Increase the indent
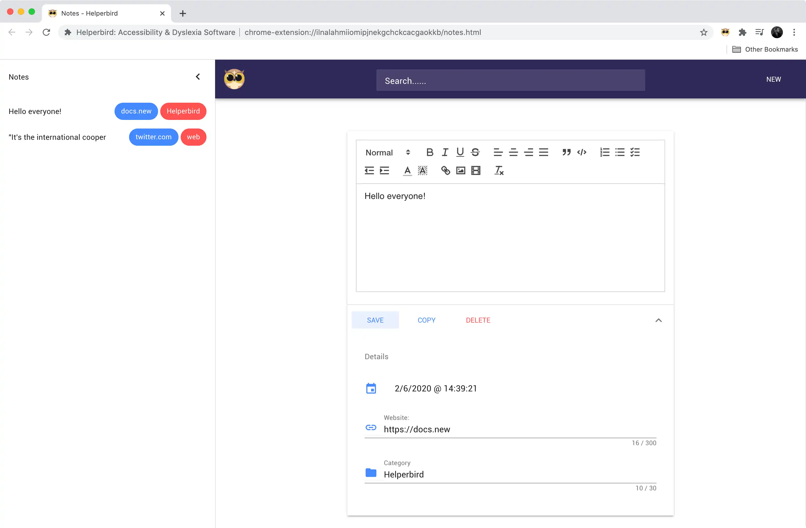This screenshot has width=806, height=528. [384, 170]
